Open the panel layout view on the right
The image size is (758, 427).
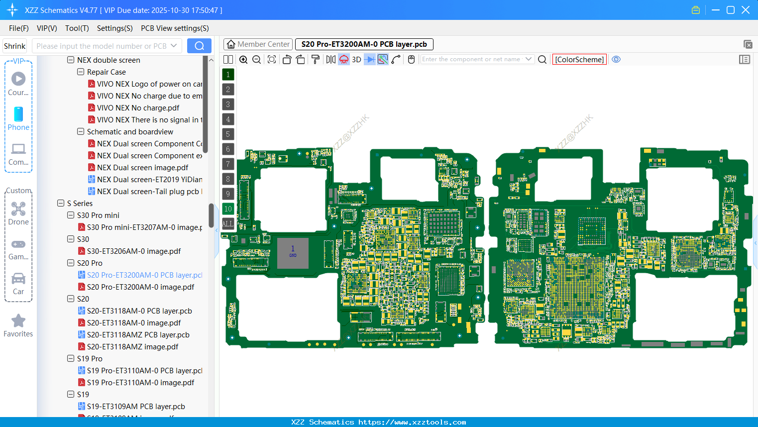tap(745, 59)
